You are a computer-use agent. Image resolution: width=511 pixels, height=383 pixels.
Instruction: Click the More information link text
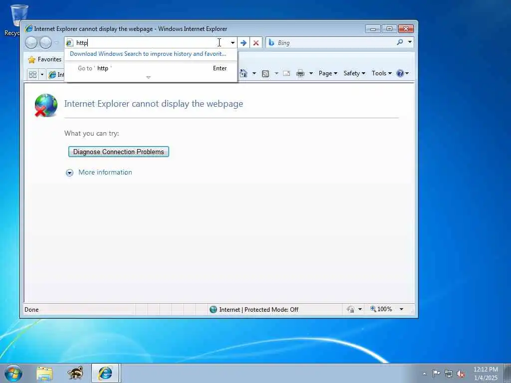105,172
